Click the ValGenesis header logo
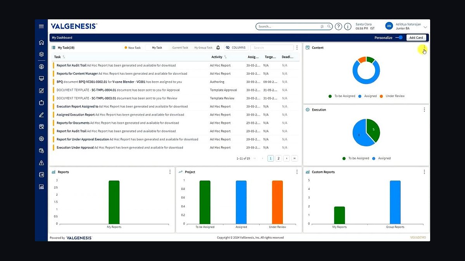Image resolution: width=465 pixels, height=261 pixels. tap(74, 26)
